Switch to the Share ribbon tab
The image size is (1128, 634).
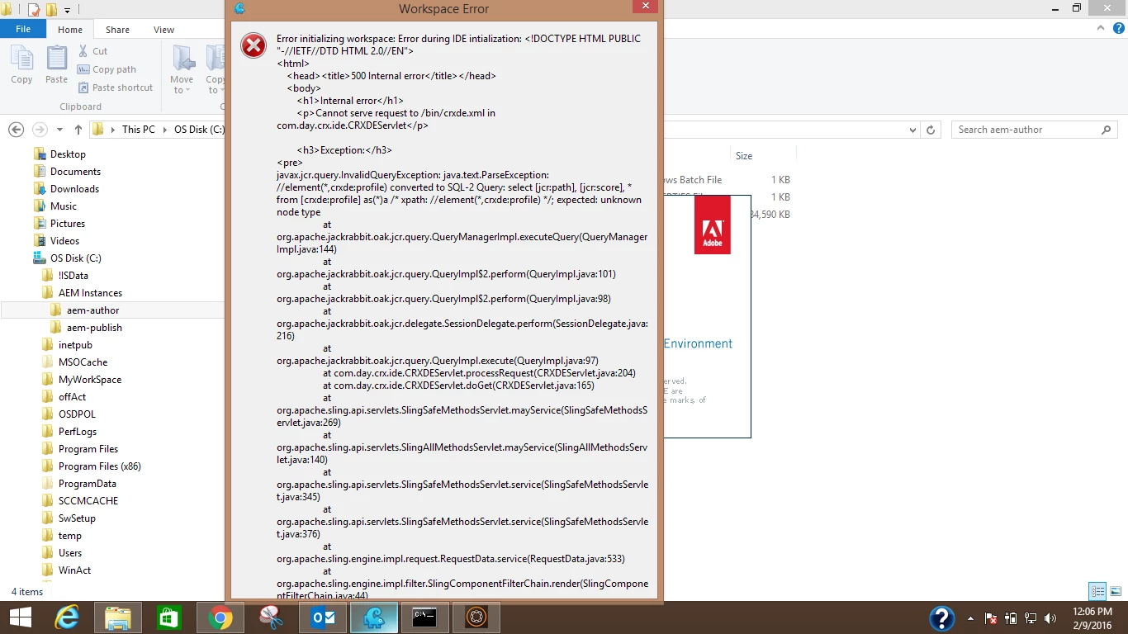pos(117,30)
